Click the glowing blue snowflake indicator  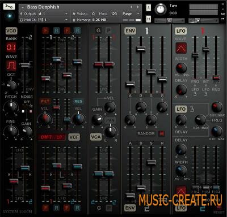pos(9,16)
